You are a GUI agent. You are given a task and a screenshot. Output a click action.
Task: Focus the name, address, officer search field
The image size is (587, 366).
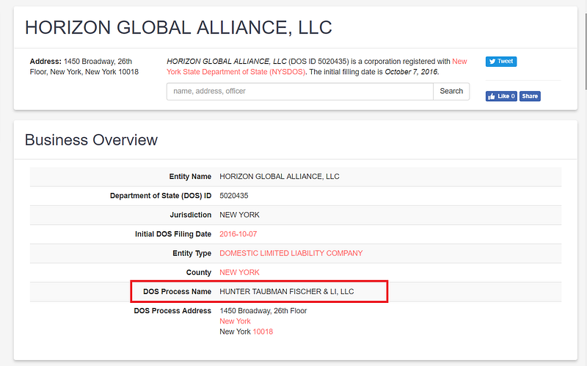coord(300,91)
